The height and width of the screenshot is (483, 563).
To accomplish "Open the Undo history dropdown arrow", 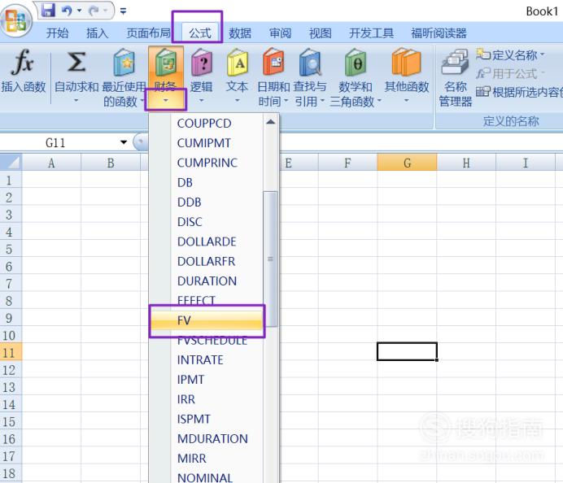I will [x=80, y=11].
